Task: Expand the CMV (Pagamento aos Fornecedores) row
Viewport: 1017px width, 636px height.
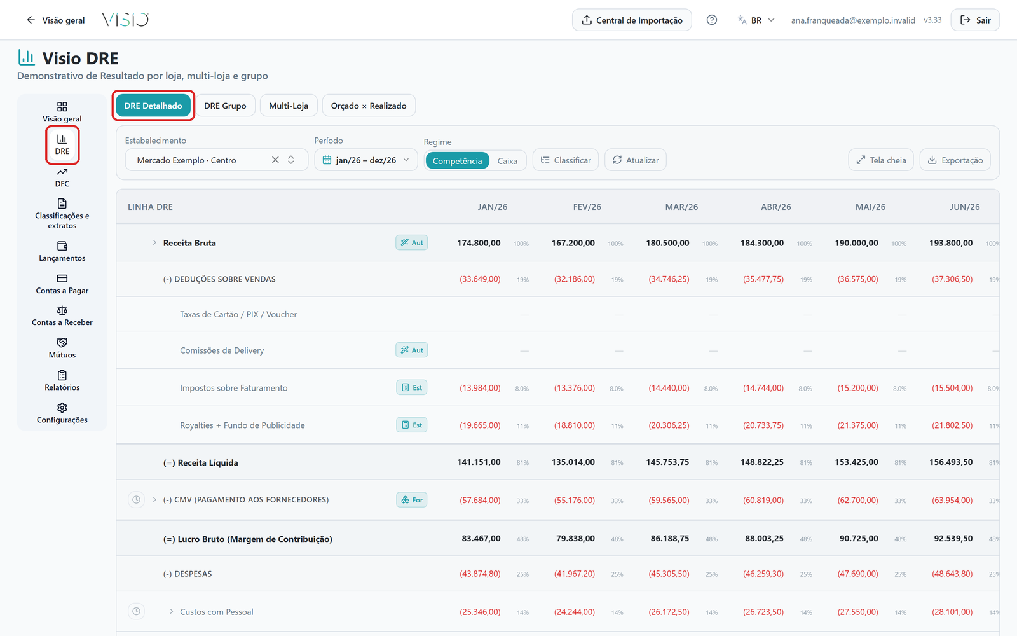Action: (154, 500)
